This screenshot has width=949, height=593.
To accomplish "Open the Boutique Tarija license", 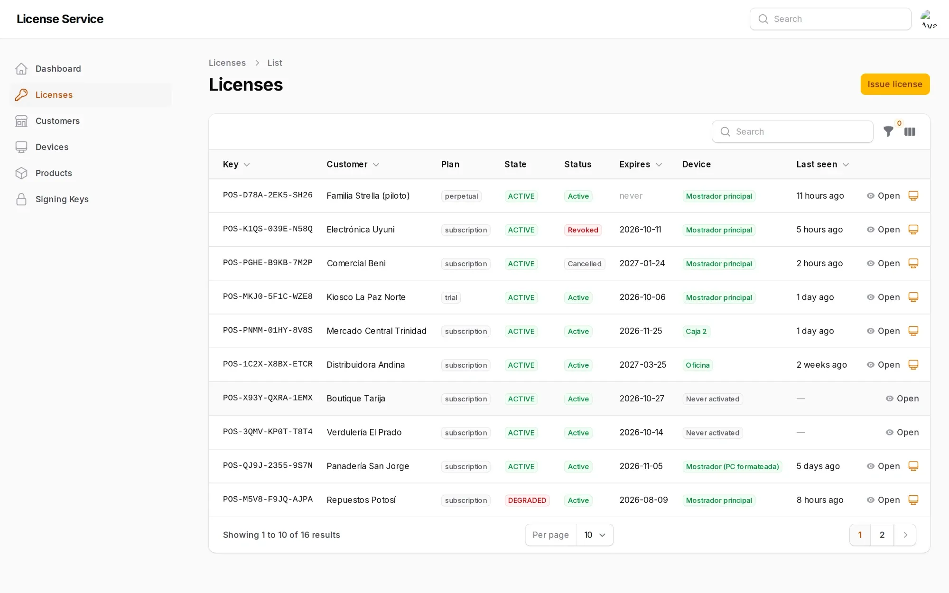I will pos(902,398).
